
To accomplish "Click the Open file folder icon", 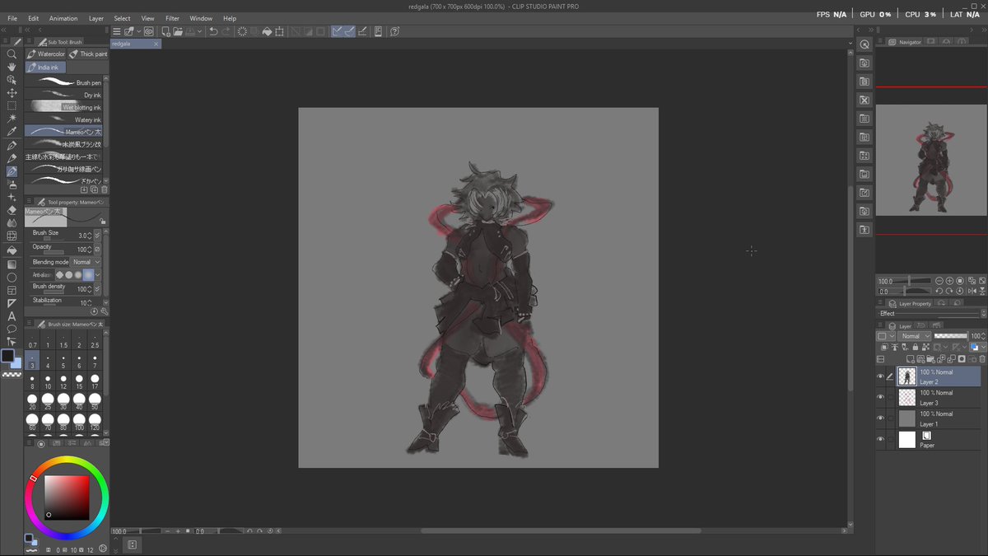I will (x=179, y=31).
